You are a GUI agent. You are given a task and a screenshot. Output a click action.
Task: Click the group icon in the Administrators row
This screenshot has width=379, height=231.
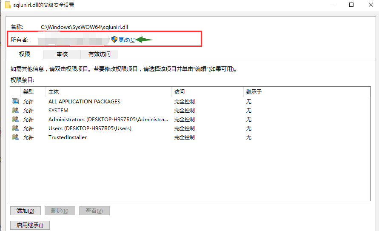(15, 120)
